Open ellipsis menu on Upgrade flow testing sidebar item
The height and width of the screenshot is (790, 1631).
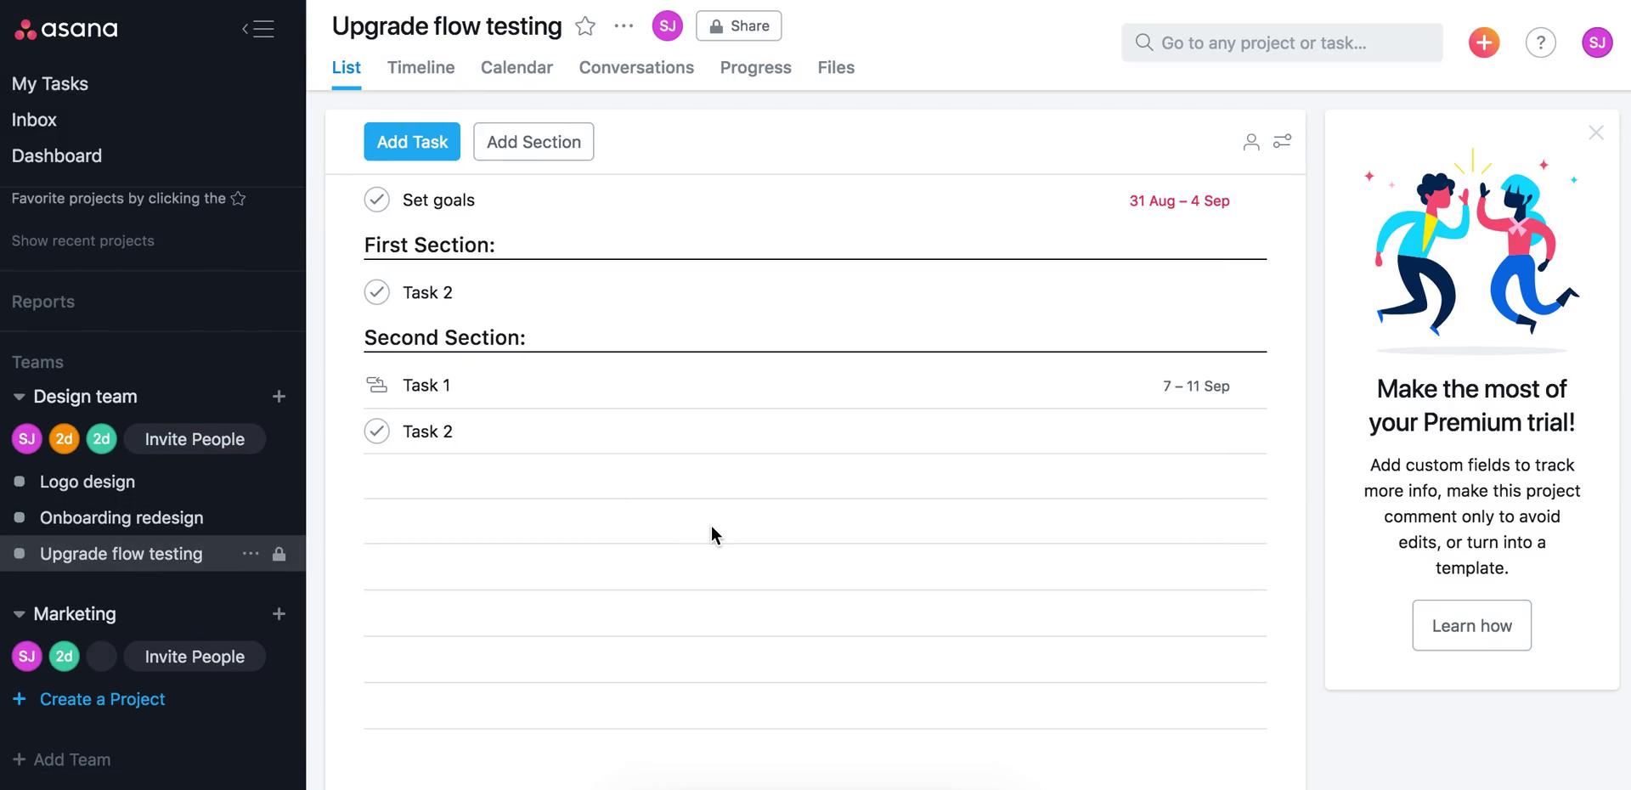tap(251, 554)
